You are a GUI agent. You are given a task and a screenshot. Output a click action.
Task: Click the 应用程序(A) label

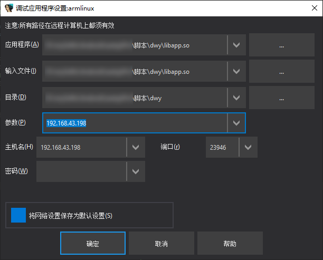tap(22, 44)
